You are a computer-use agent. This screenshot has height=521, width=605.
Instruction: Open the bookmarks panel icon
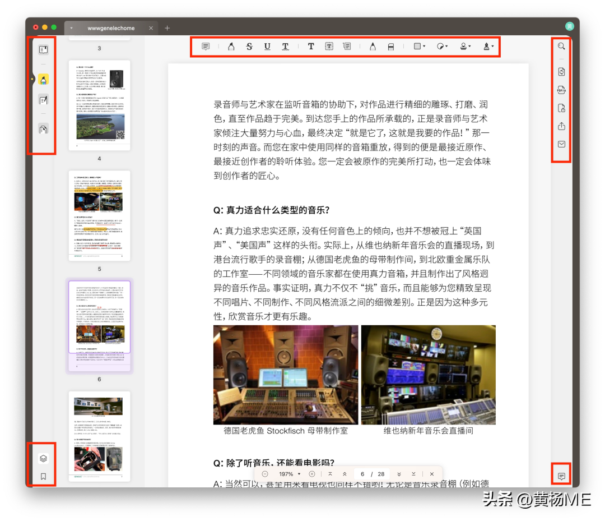tap(43, 477)
